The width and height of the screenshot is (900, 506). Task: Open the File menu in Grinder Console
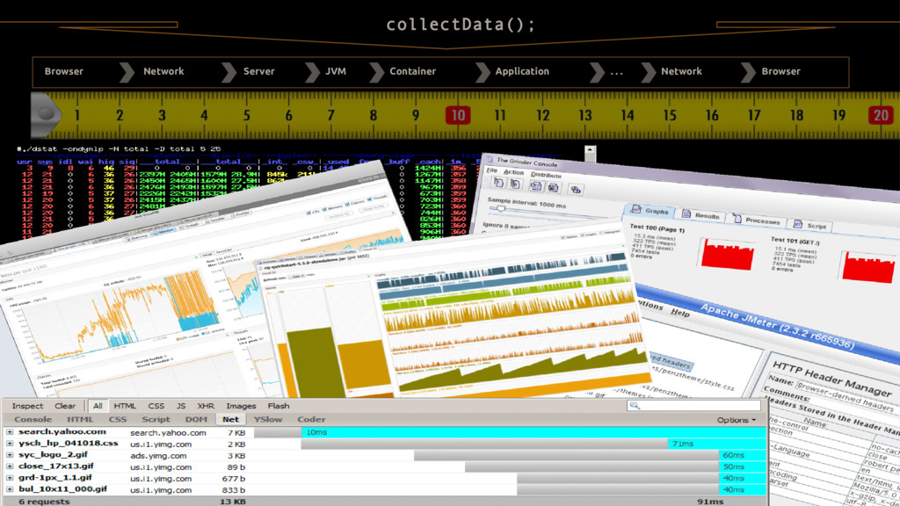[x=492, y=170]
